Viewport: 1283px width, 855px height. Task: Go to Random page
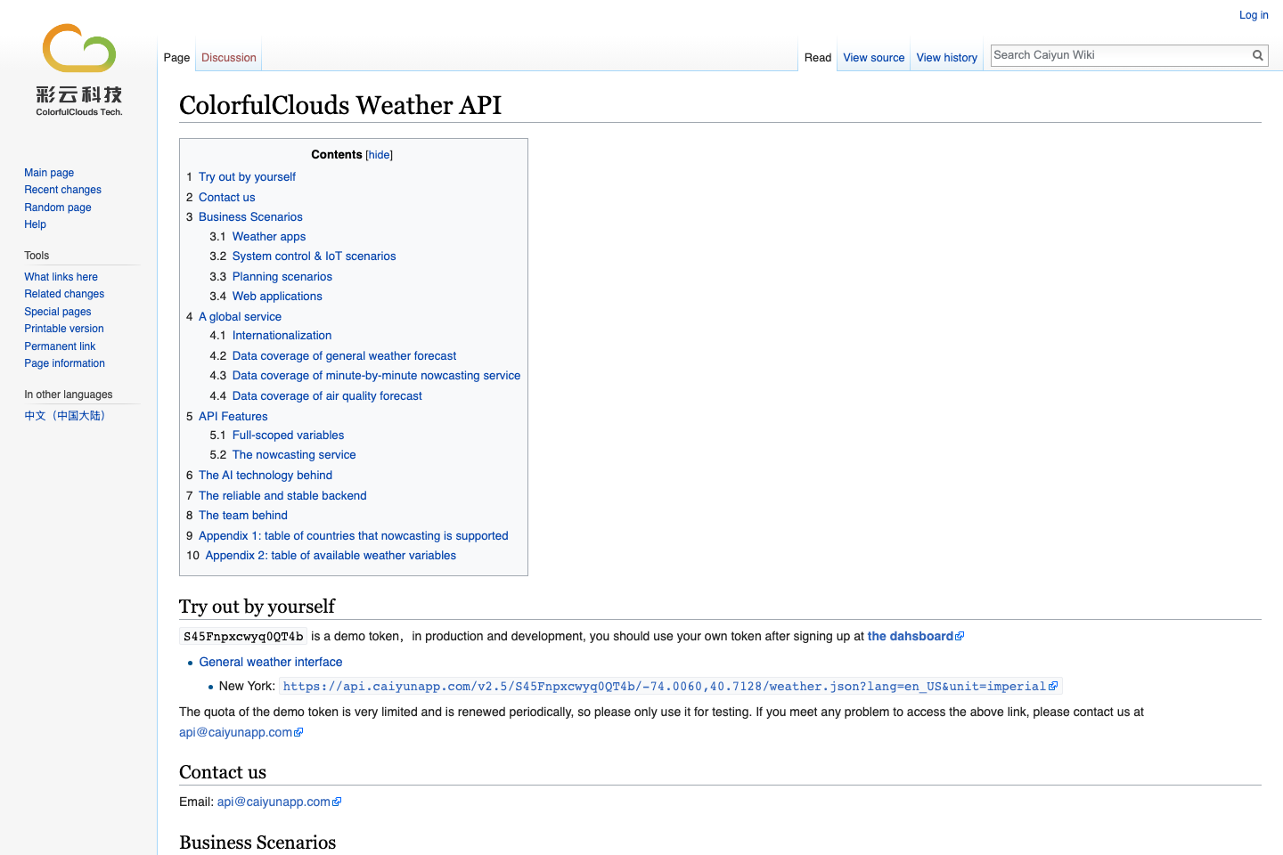tap(57, 207)
